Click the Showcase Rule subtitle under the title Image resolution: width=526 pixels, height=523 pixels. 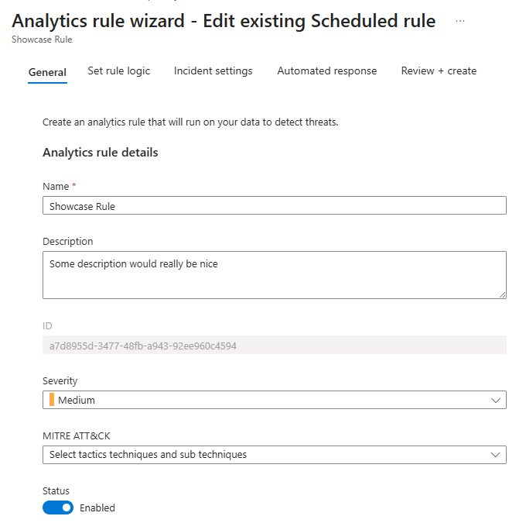pos(42,40)
